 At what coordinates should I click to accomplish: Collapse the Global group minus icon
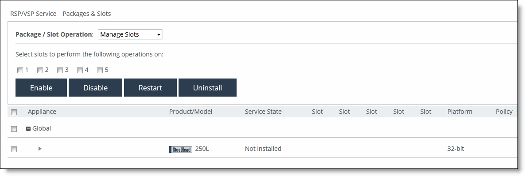coord(28,129)
